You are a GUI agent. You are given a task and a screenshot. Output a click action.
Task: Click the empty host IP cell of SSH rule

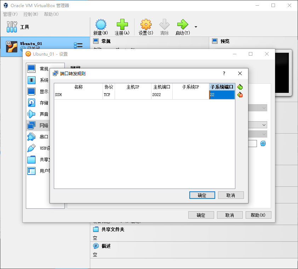point(133,95)
